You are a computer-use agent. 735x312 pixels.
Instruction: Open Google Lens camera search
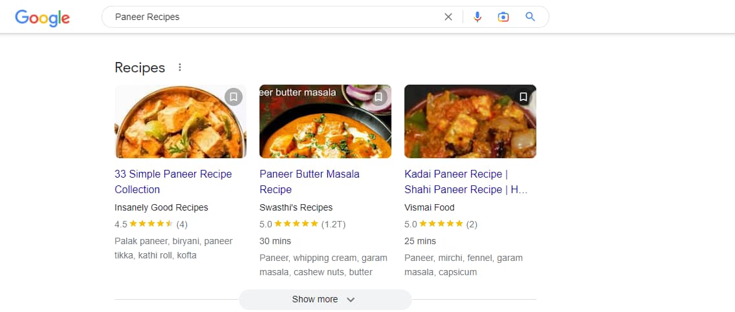click(x=503, y=17)
